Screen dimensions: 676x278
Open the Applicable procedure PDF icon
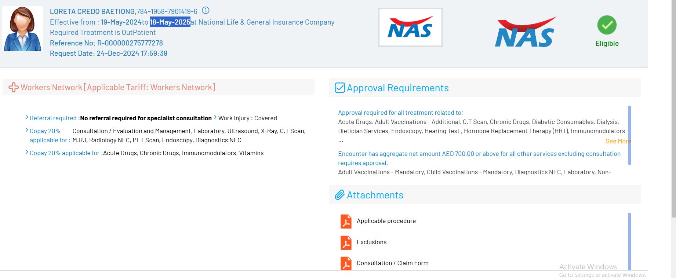pos(346,222)
